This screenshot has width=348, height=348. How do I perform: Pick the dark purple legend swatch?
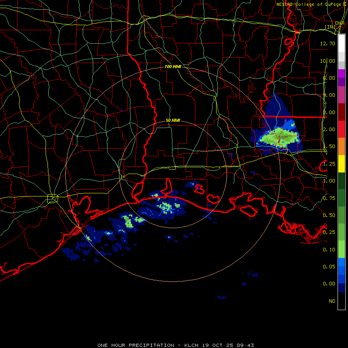pos(341,82)
